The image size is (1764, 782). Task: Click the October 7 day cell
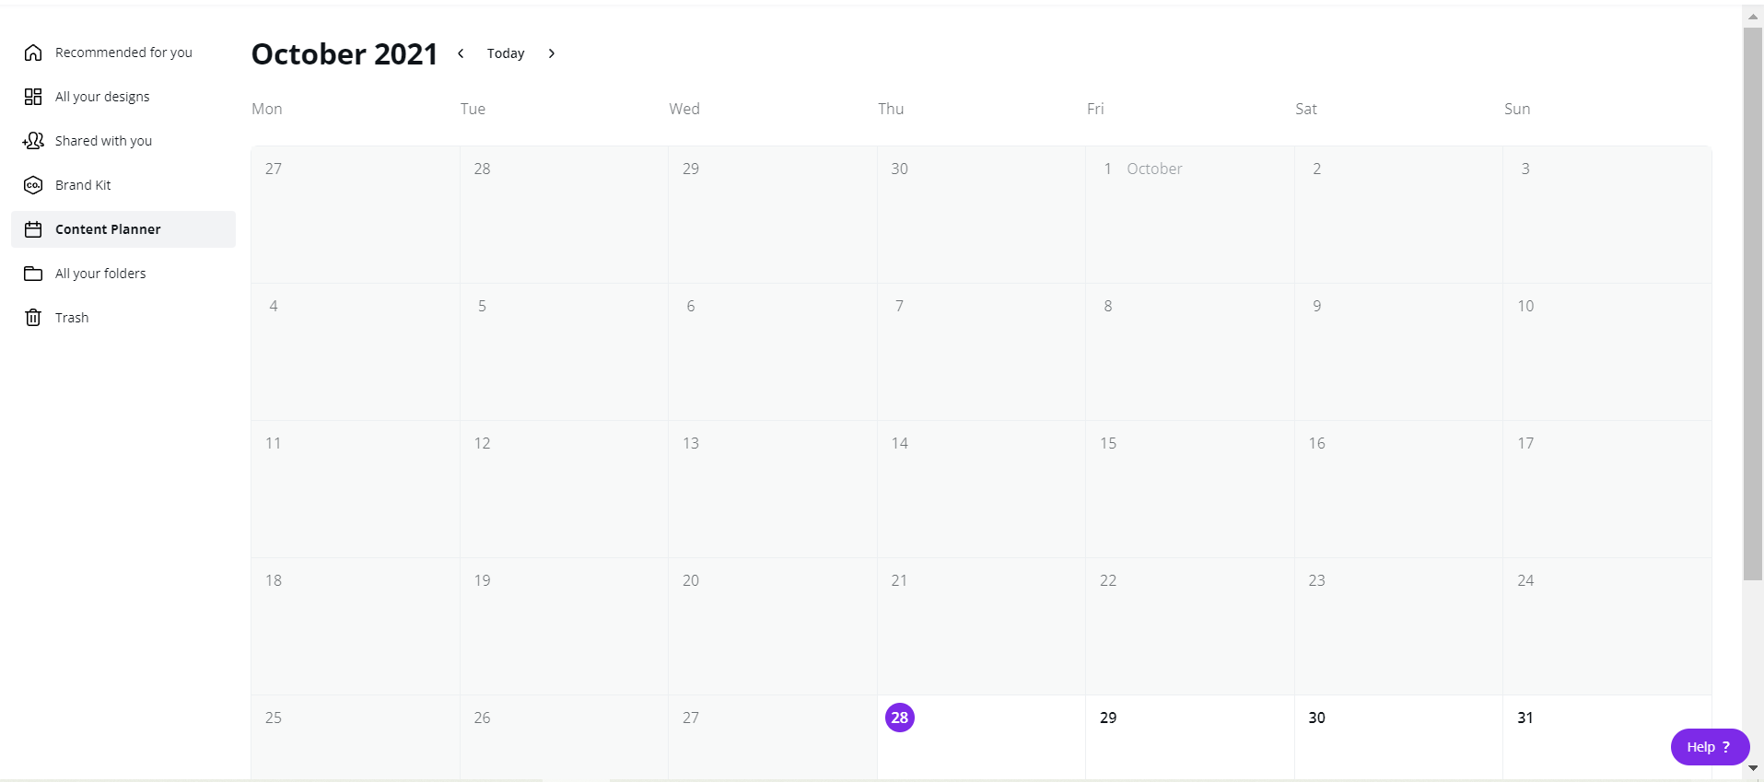coord(981,352)
